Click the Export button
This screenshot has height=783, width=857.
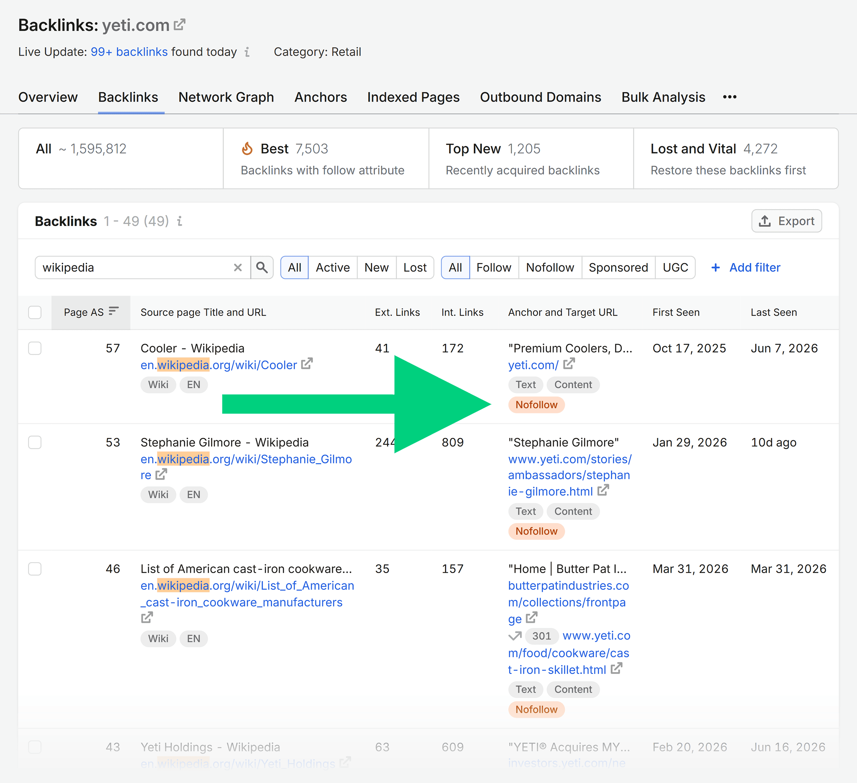click(x=786, y=221)
